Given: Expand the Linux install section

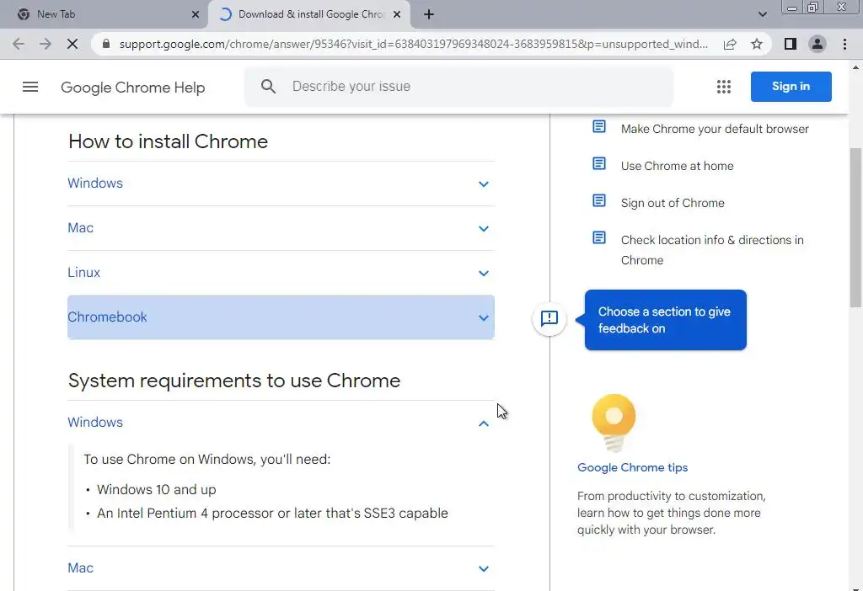Looking at the screenshot, I should point(281,273).
